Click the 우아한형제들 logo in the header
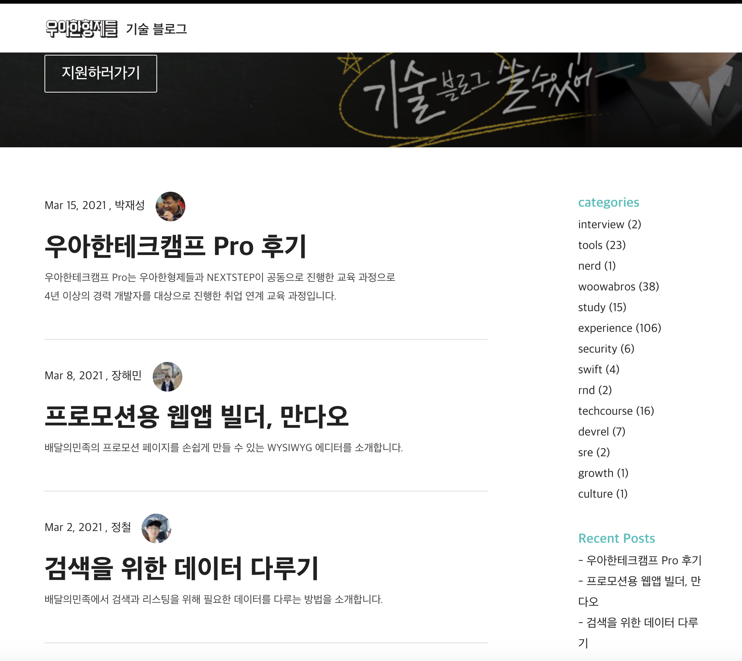Screen dimensions: 742x661 (82, 28)
